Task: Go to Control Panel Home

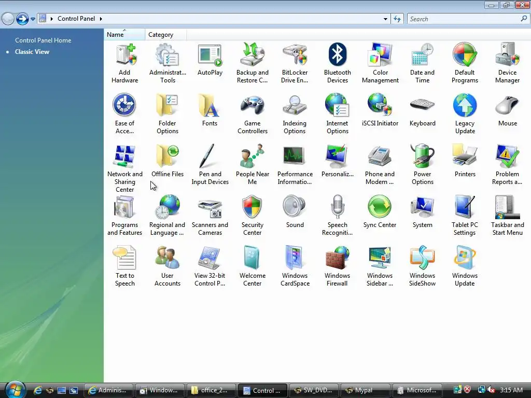Action: point(43,40)
